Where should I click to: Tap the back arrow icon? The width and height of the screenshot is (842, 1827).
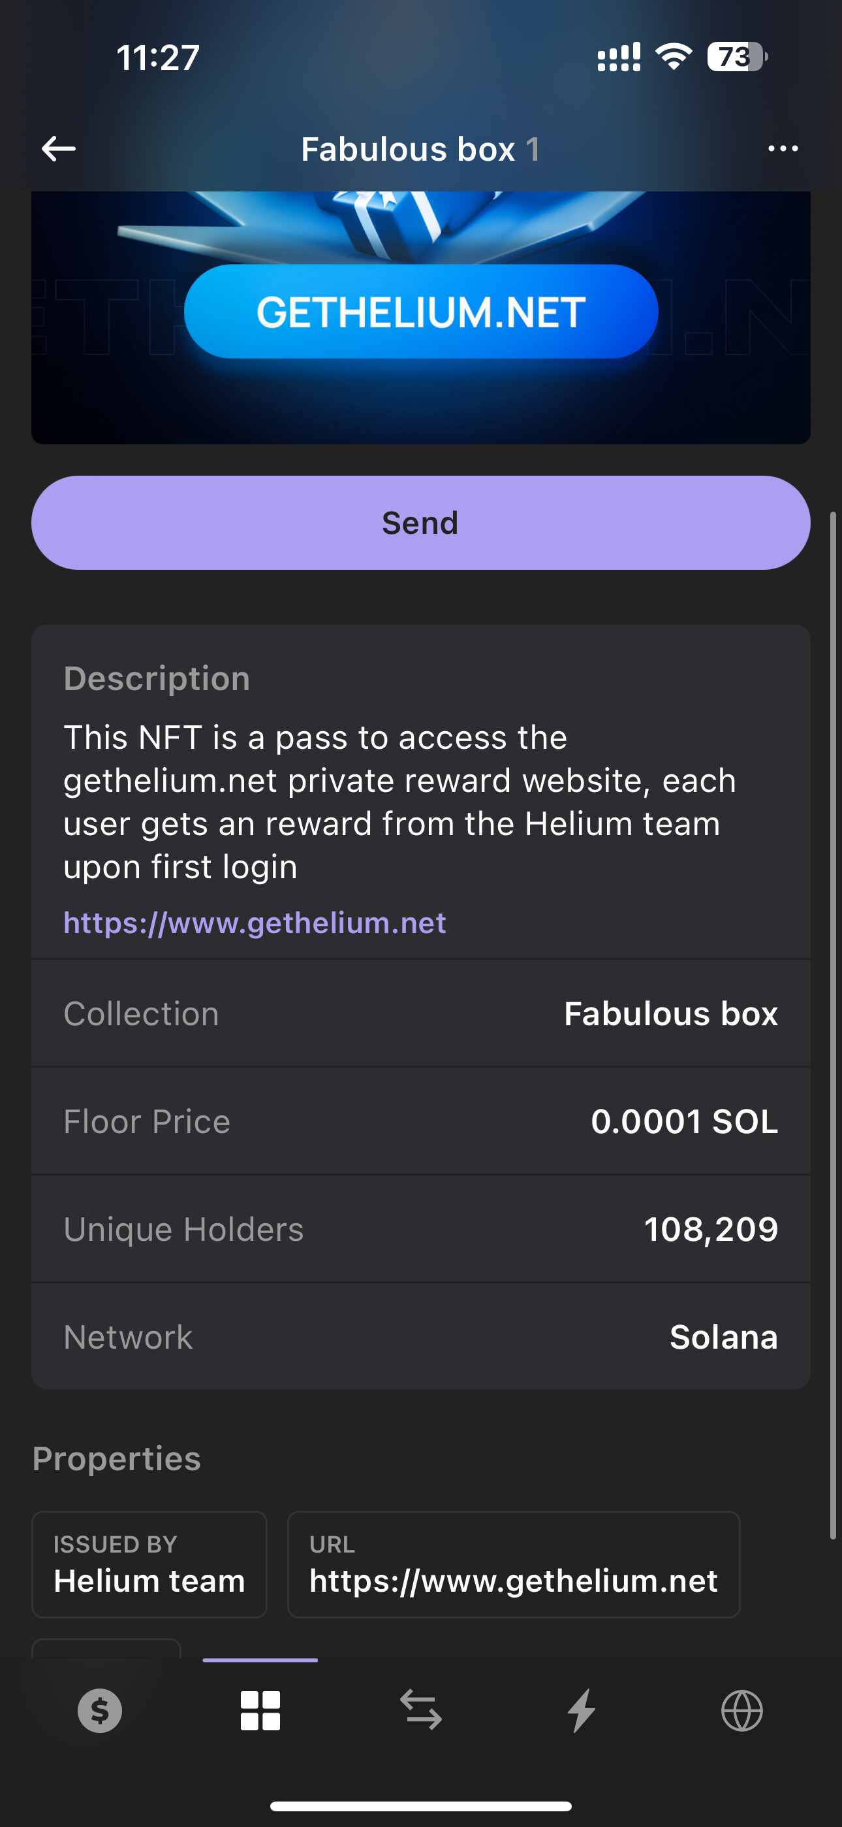click(59, 149)
